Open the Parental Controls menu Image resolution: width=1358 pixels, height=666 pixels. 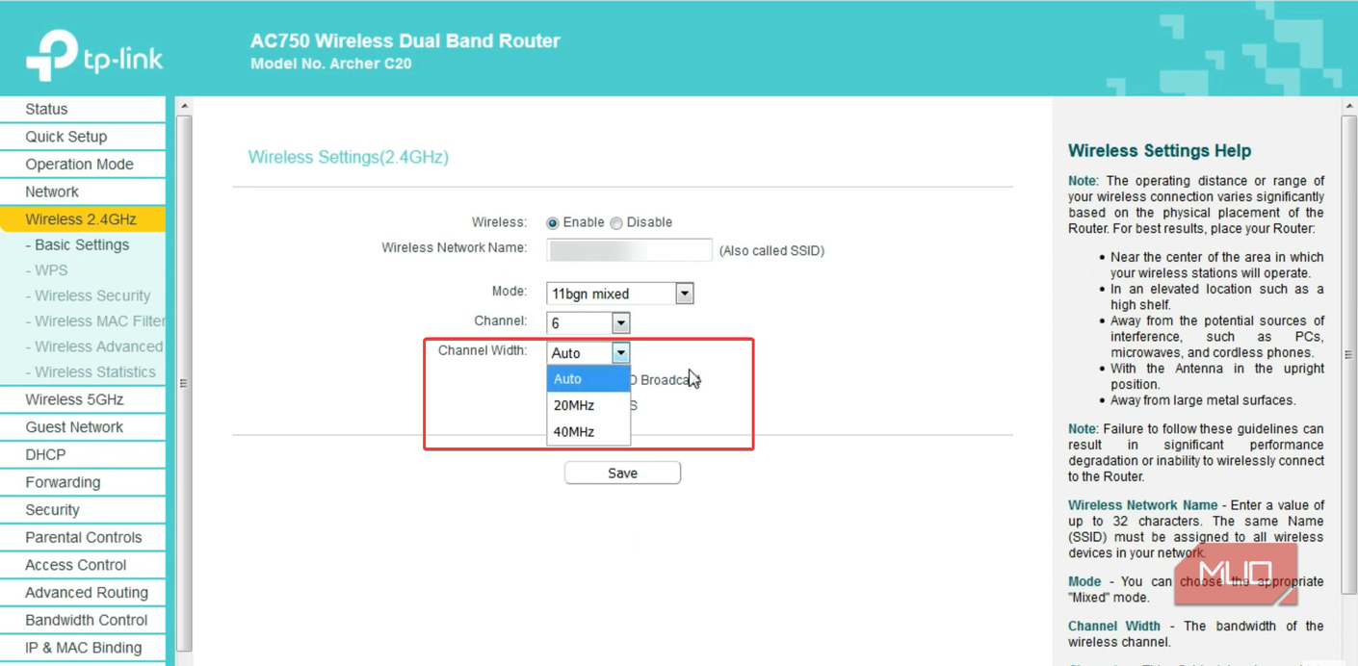[x=83, y=538]
